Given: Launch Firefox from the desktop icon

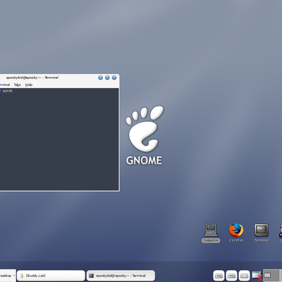Looking at the screenshot, I should point(236,233).
